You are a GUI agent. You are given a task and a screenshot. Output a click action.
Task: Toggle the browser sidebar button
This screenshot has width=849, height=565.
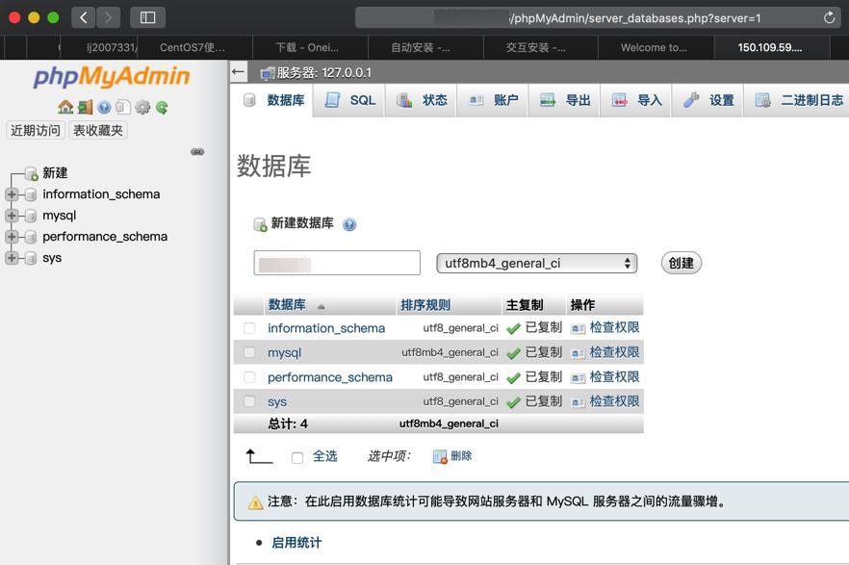coord(148,18)
